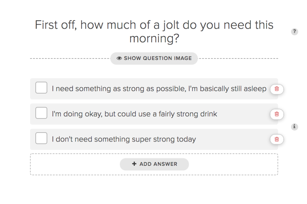This screenshot has width=307, height=204.
Task: Delete the 'fairly strong drink' answer
Action: tap(277, 114)
